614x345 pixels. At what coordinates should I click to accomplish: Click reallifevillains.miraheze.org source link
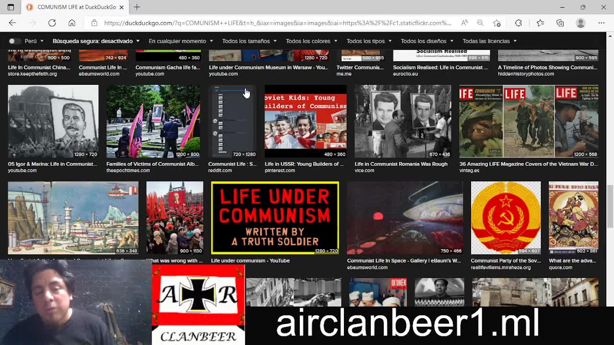click(501, 267)
